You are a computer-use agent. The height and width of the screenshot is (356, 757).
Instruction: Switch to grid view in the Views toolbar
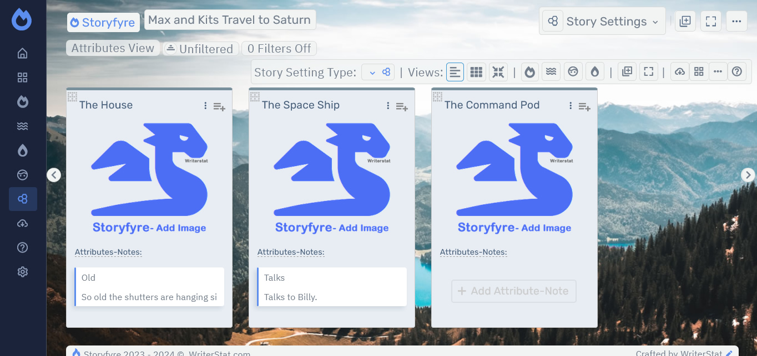point(476,71)
